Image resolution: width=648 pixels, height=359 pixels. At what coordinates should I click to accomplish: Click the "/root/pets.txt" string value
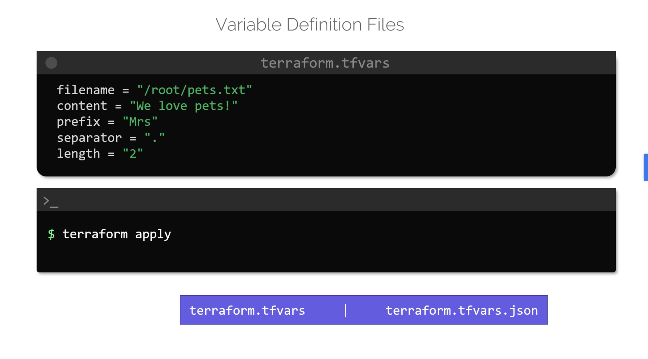coord(195,90)
